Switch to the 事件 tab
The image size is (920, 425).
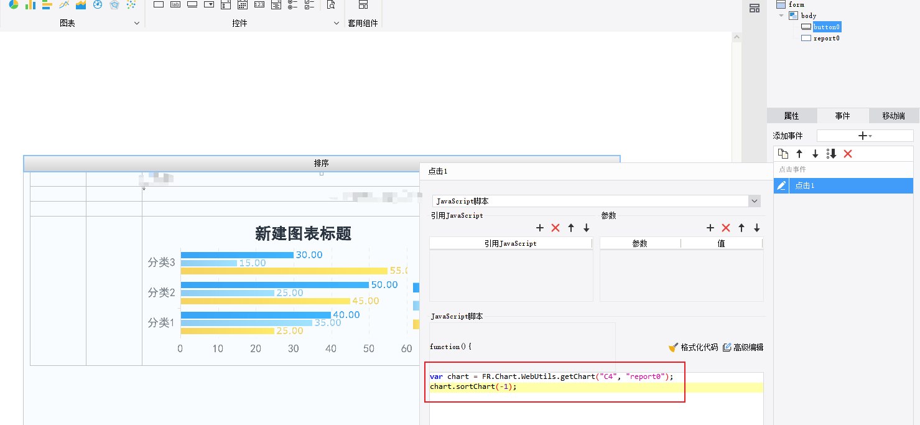[x=842, y=116]
